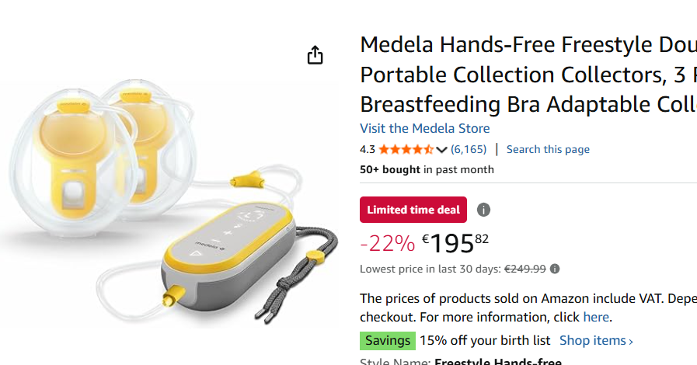
Task: Click info icon next to €249.99 lowest price
Action: 555,269
